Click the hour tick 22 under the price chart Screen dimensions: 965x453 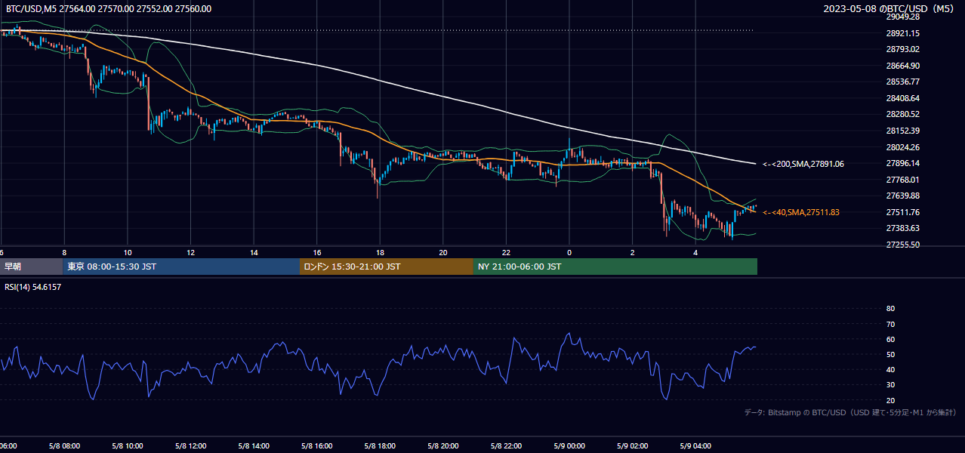(x=506, y=252)
